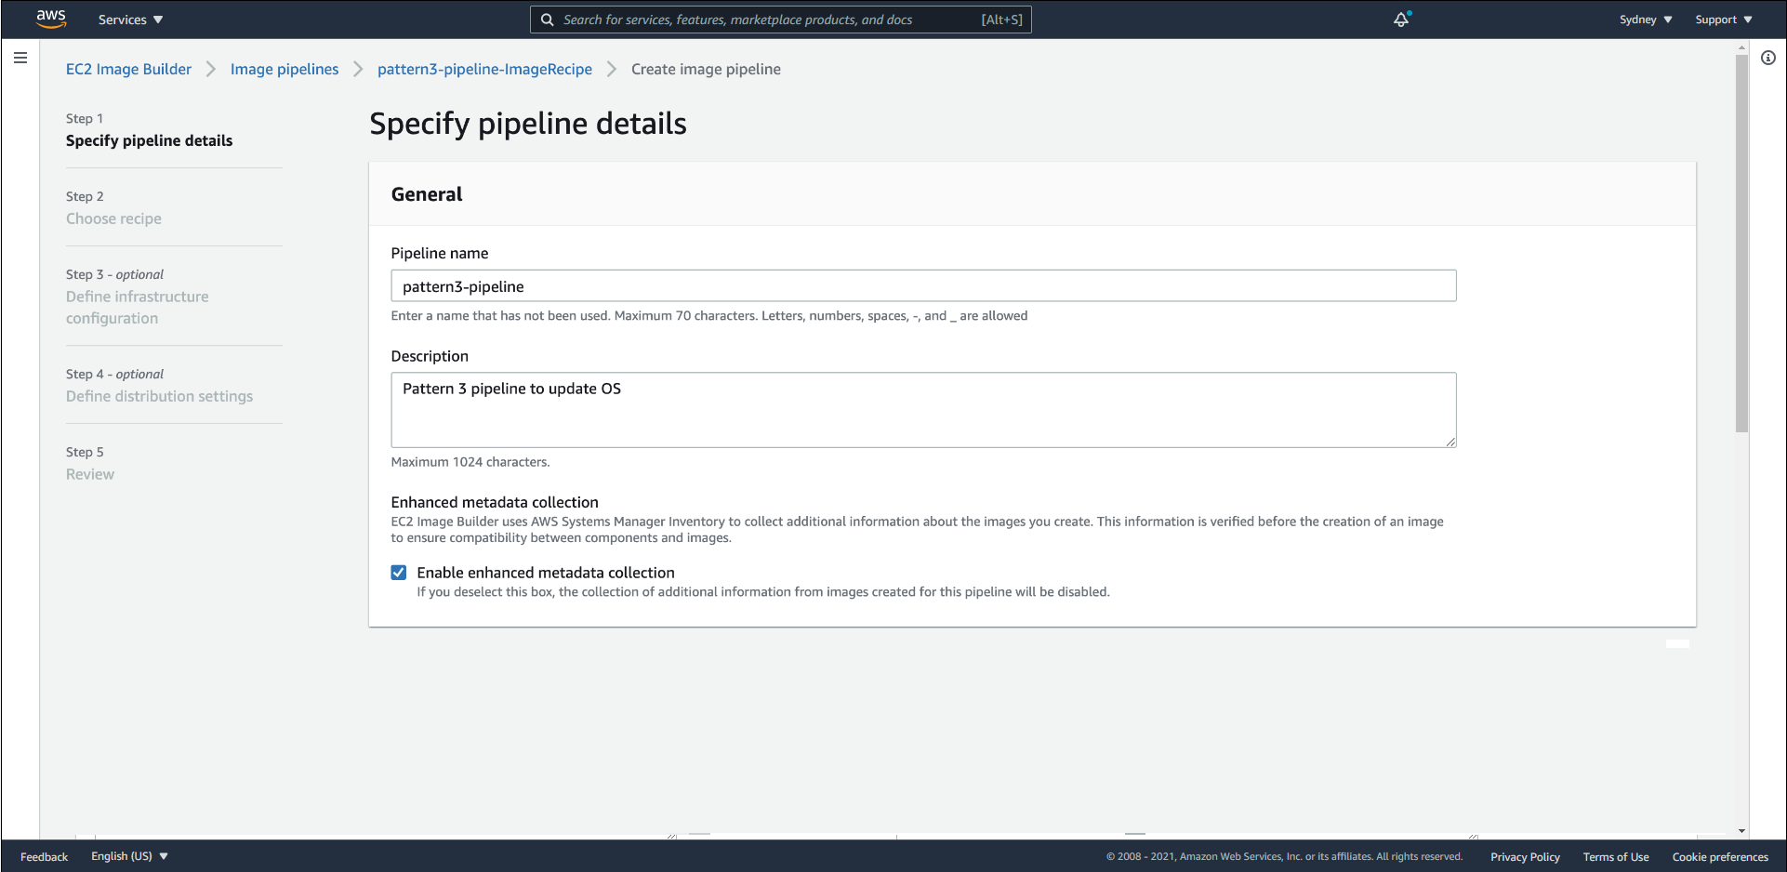Open the Feedback link in the footer
1787x872 pixels.
tap(43, 856)
